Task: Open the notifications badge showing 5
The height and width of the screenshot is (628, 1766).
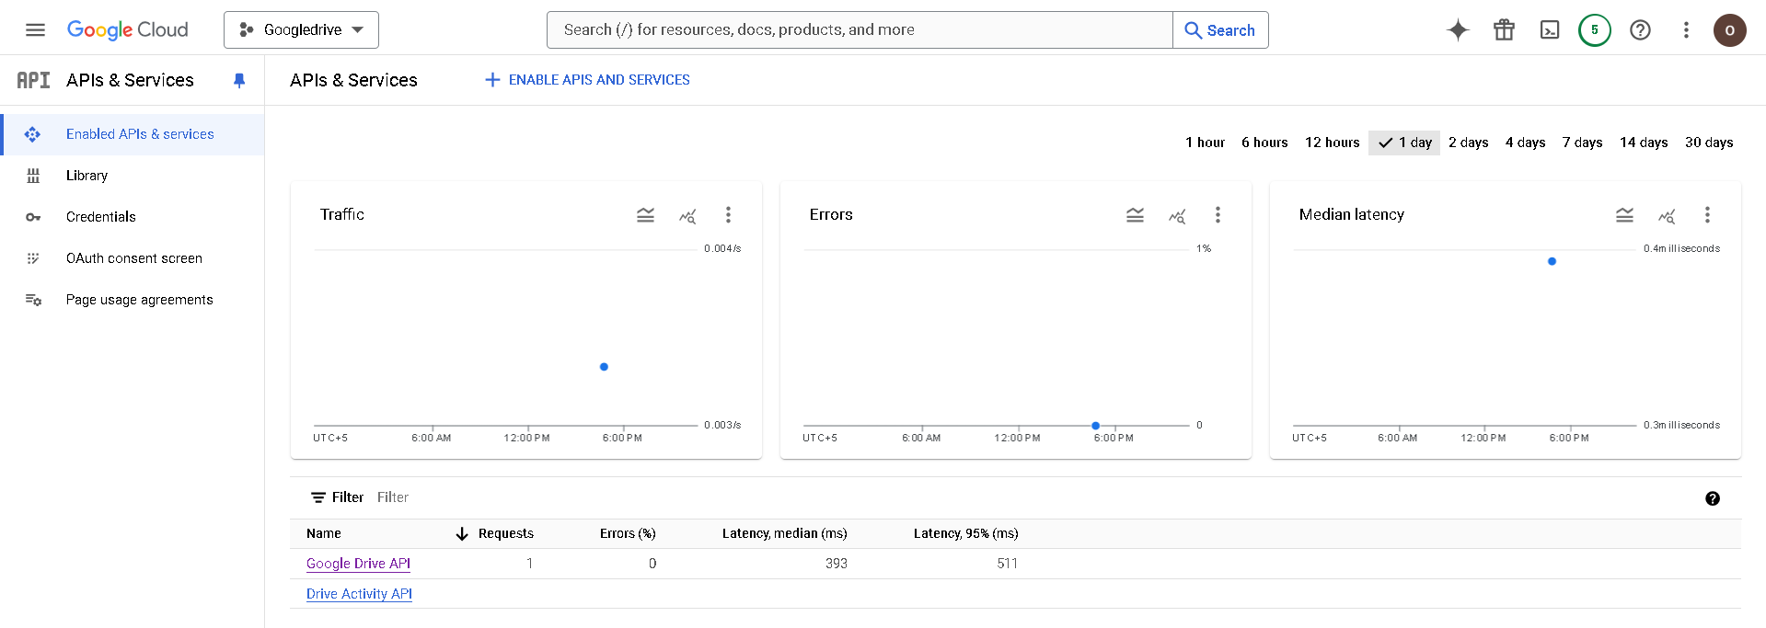Action: (x=1595, y=30)
